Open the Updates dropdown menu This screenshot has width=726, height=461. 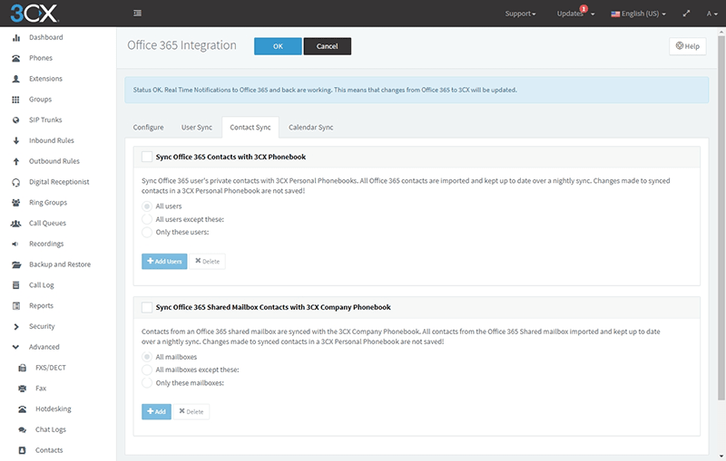click(x=575, y=14)
